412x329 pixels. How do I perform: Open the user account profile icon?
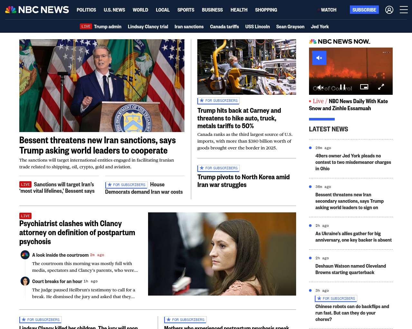(x=389, y=10)
